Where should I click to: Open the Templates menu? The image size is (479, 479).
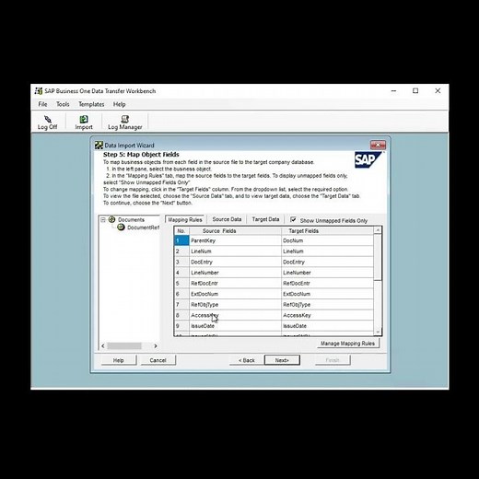(91, 104)
